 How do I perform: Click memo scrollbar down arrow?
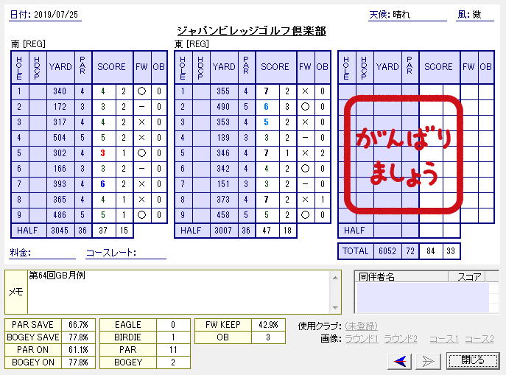pos(335,307)
